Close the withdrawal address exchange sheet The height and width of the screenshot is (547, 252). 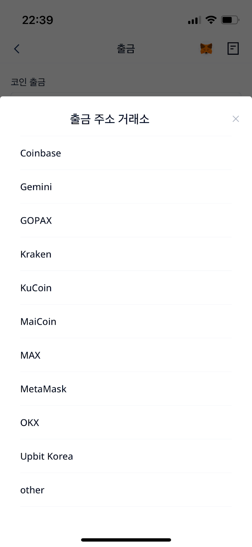236,119
